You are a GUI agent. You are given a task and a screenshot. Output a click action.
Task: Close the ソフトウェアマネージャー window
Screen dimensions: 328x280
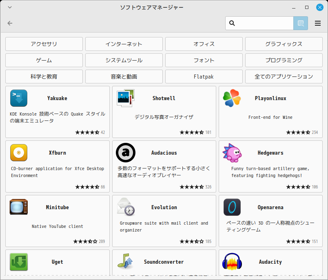(x=319, y=7)
